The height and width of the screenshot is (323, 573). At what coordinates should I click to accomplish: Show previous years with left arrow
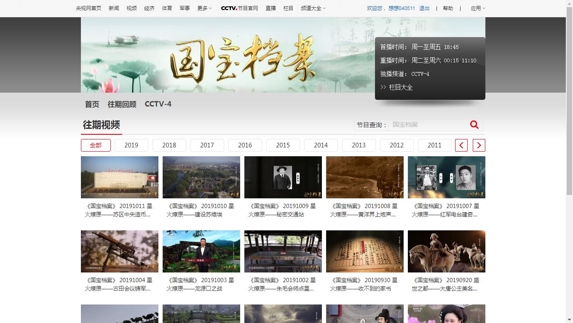pos(461,145)
